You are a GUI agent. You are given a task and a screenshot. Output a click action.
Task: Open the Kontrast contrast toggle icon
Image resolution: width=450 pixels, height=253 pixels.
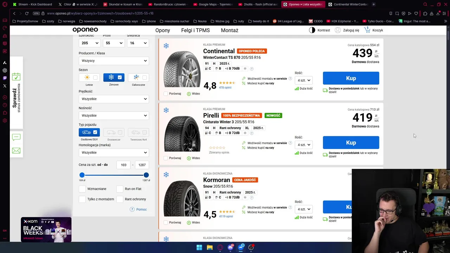point(312,30)
